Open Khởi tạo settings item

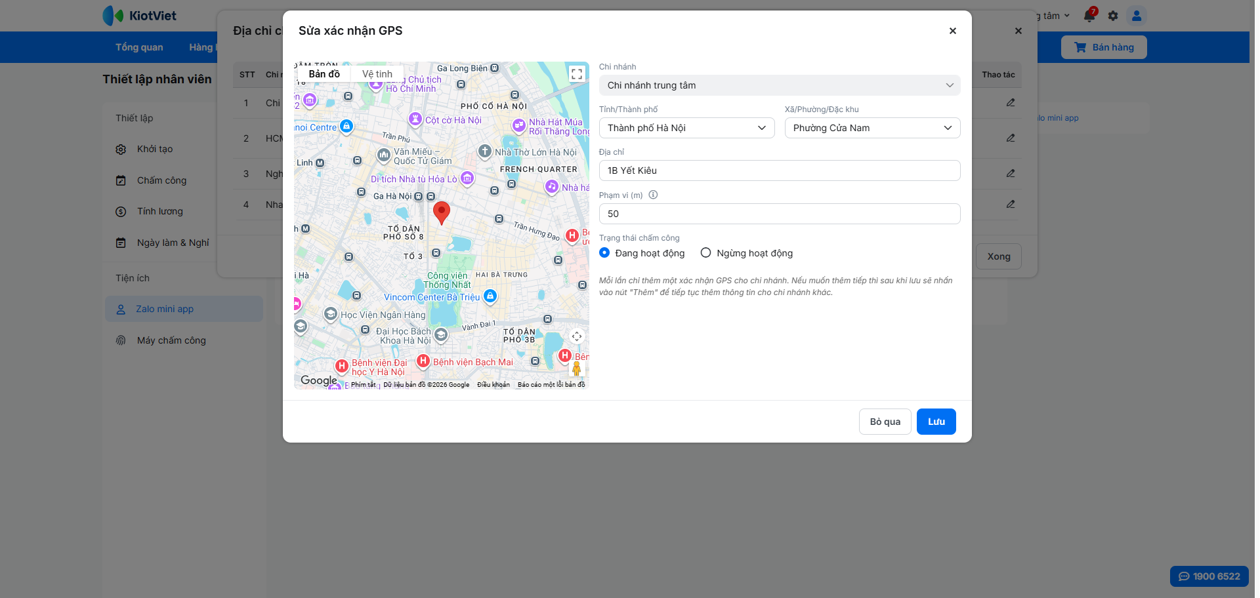[x=155, y=149]
